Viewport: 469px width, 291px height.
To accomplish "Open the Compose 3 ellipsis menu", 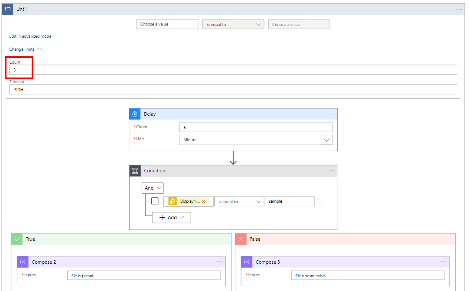I will coord(444,262).
